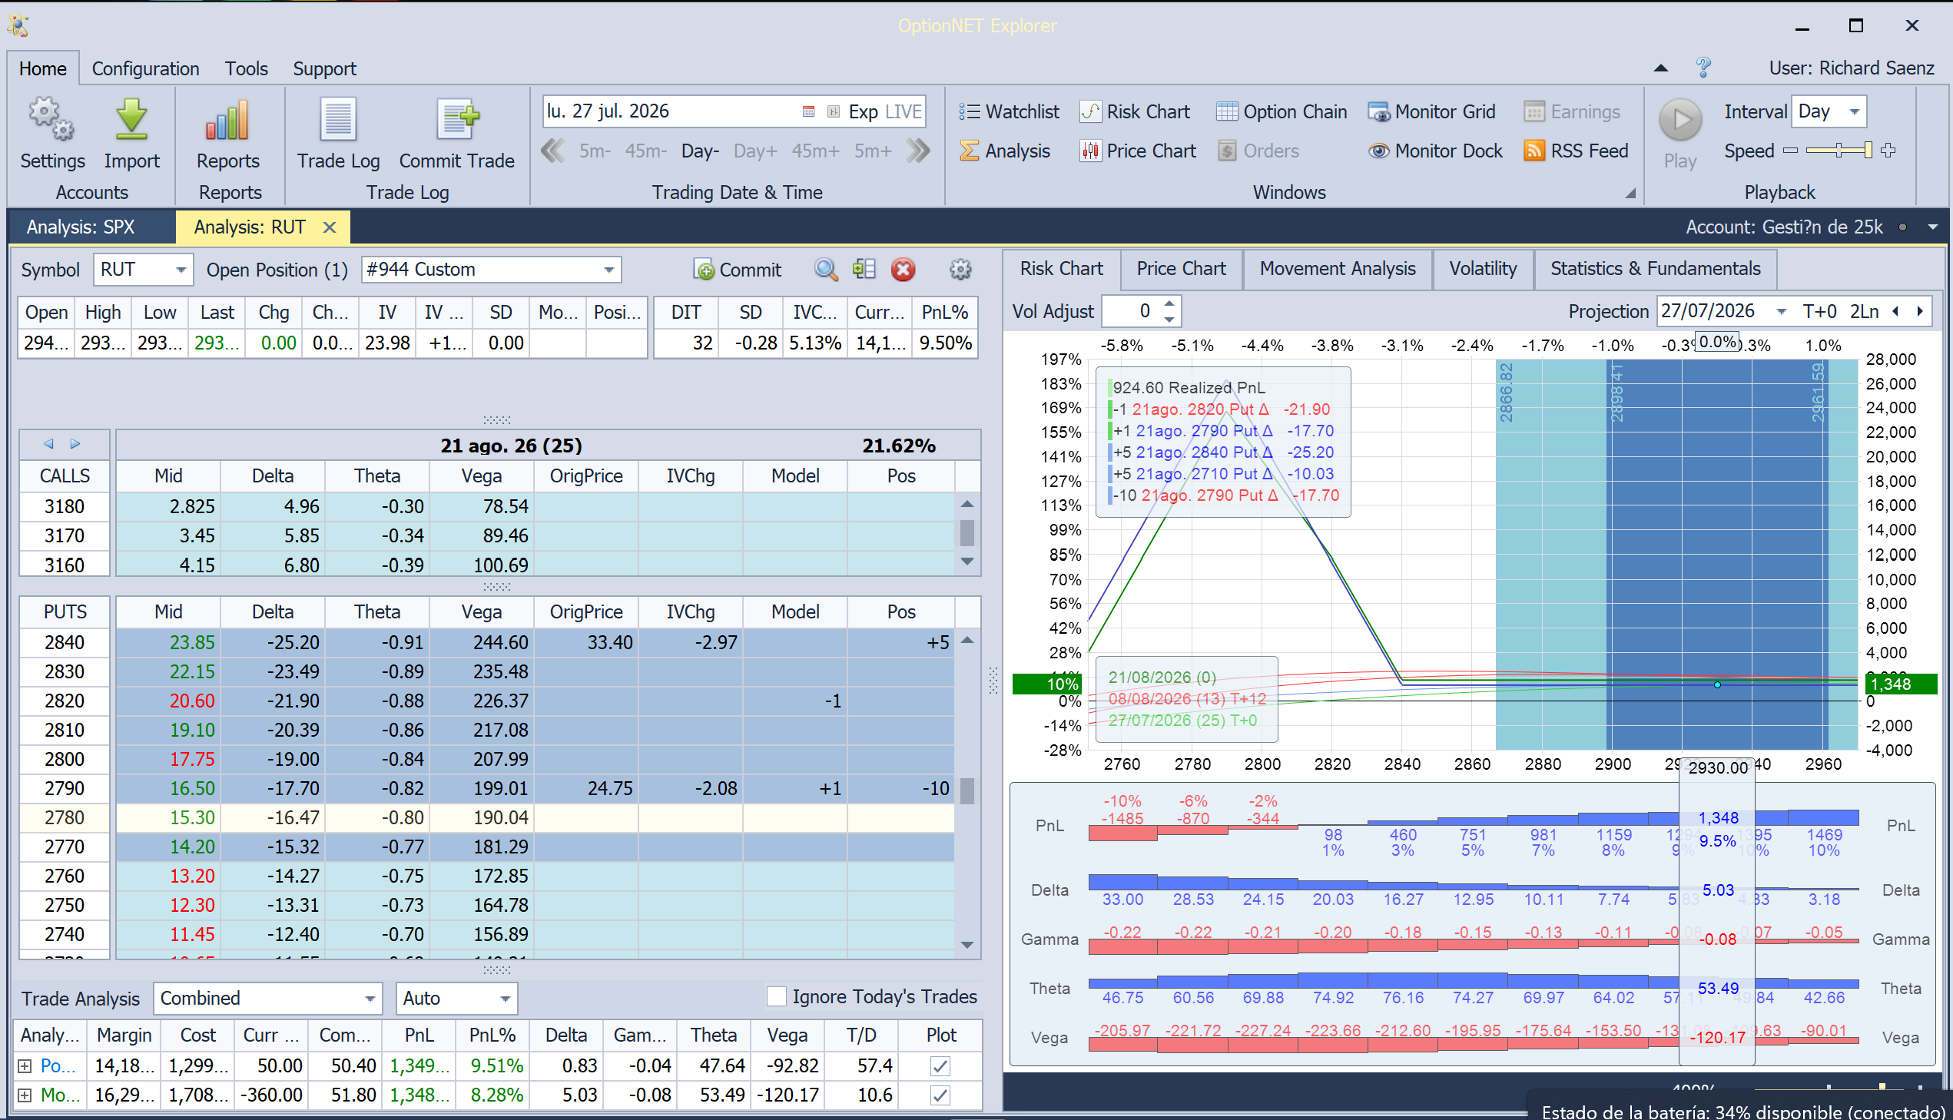Switch to the Volatility tab

[1483, 268]
